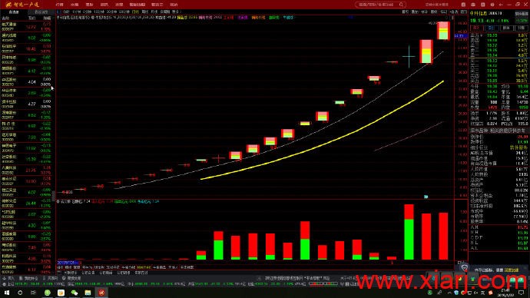Click the back arrow icon in title bar

pos(501,5)
